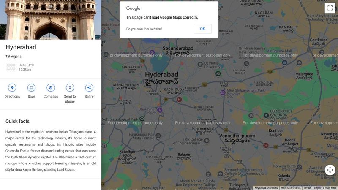Image resolution: width=338 pixels, height=190 pixels.
Task: Open the map camera pan control
Action: 330,170
